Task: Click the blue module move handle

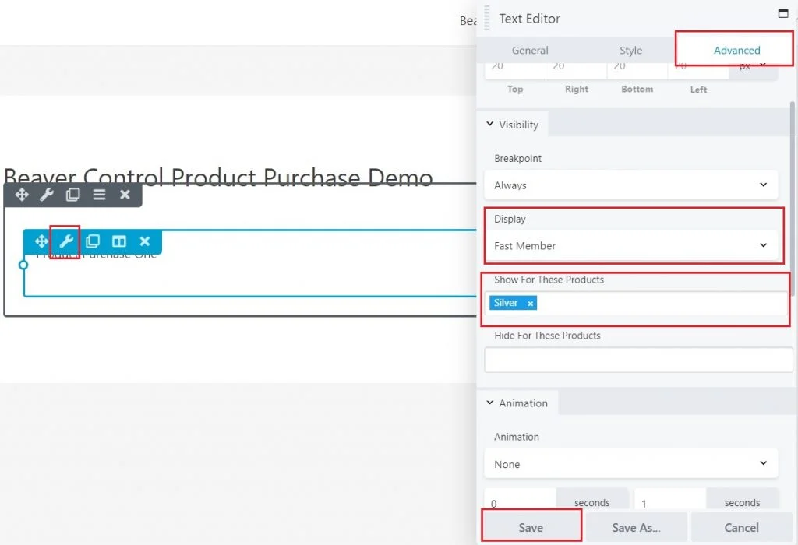Action: (x=41, y=241)
